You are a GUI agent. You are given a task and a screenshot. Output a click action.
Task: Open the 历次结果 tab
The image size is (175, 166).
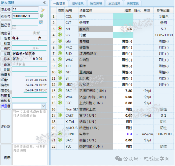tap(114, 4)
